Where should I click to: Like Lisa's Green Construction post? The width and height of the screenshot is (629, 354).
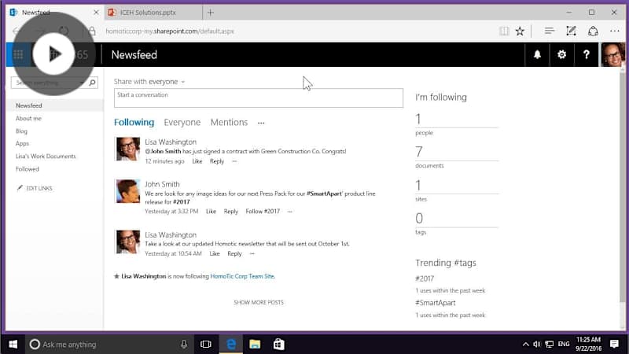click(197, 161)
